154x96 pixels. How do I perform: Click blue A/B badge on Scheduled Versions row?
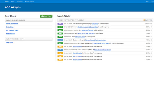click(x=60, y=50)
